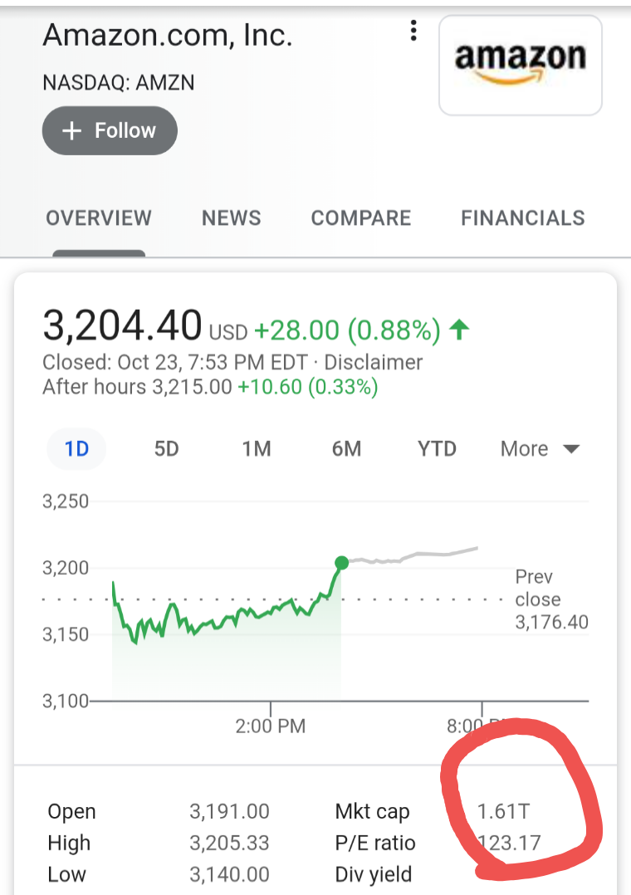Viewport: 631px width, 895px height.
Task: Select the 5D chart range
Action: click(167, 448)
